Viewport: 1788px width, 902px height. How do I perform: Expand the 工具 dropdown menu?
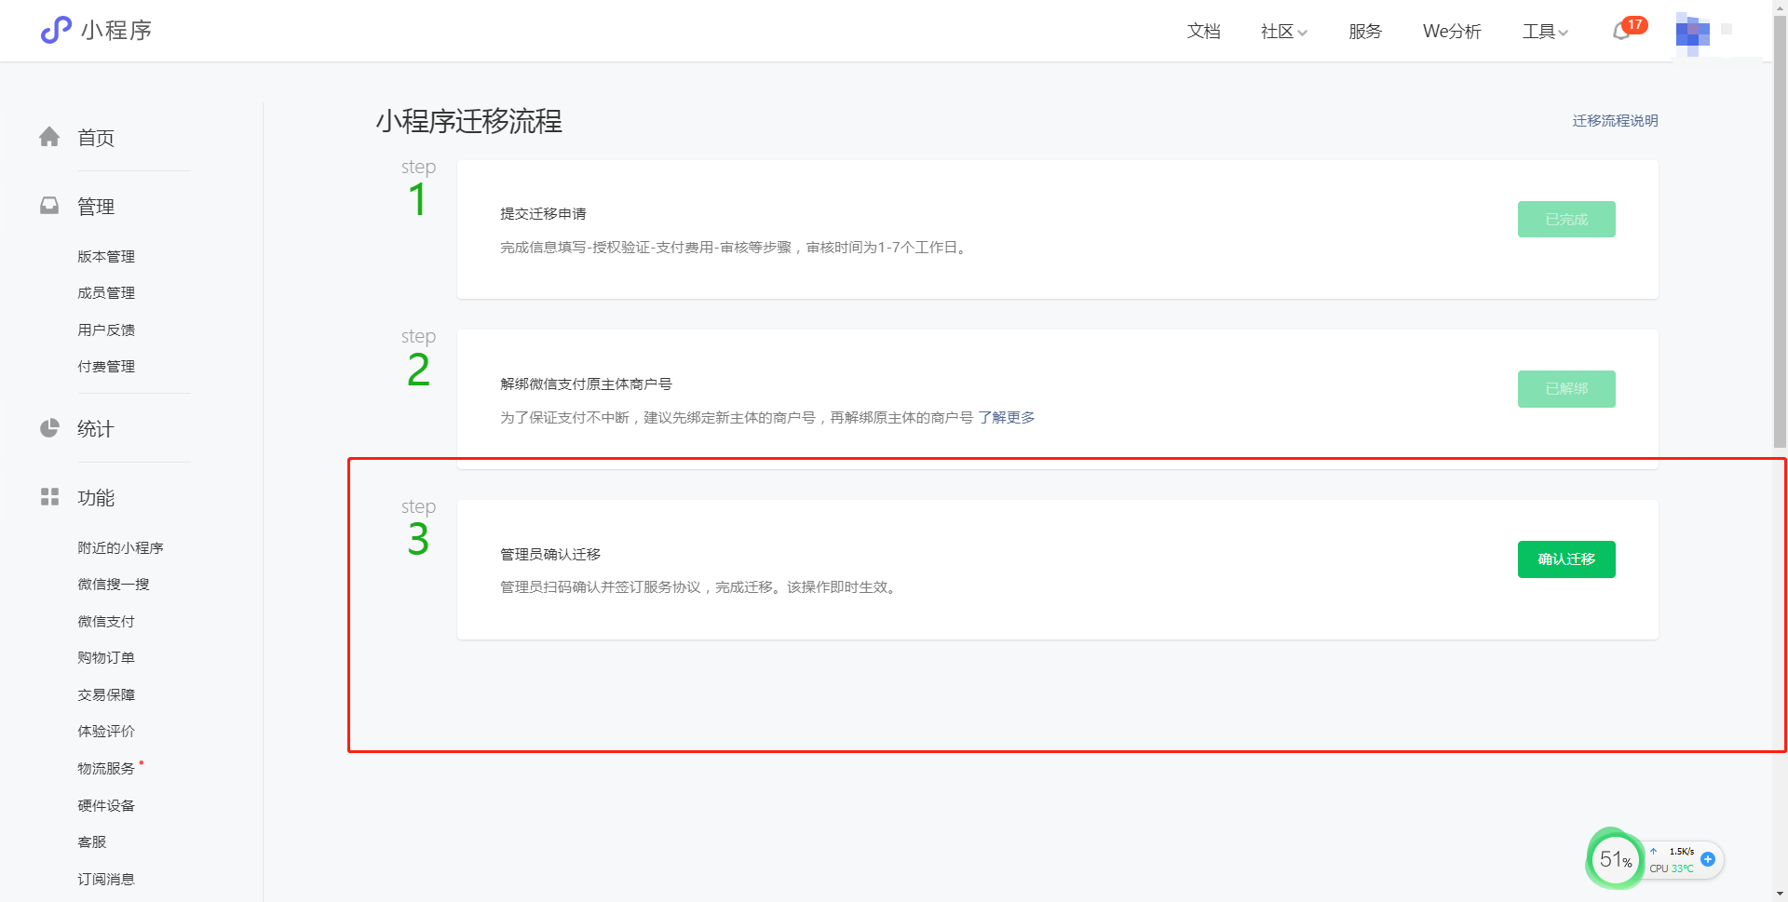(1544, 32)
